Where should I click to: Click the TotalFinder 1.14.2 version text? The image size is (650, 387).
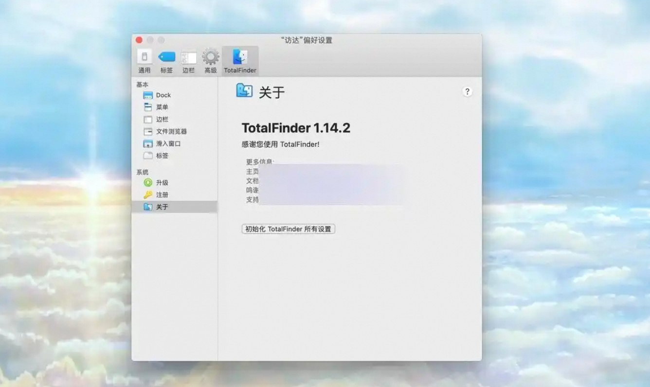click(296, 128)
